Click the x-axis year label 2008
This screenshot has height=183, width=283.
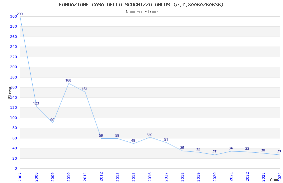(36, 177)
